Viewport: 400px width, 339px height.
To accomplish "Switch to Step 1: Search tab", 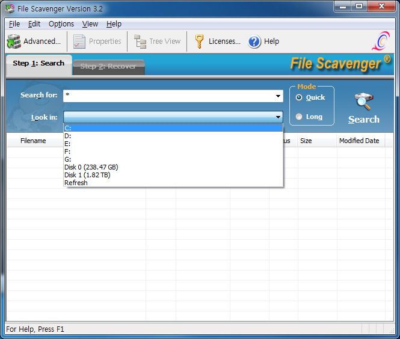I will pyautogui.click(x=38, y=65).
